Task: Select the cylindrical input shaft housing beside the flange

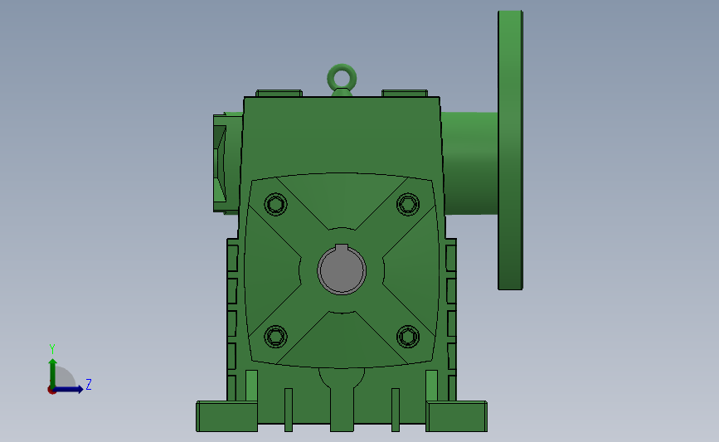Action: pos(469,163)
